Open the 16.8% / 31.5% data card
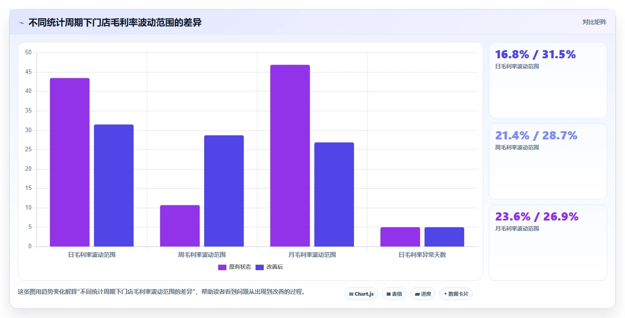The width and height of the screenshot is (625, 318). (x=548, y=80)
